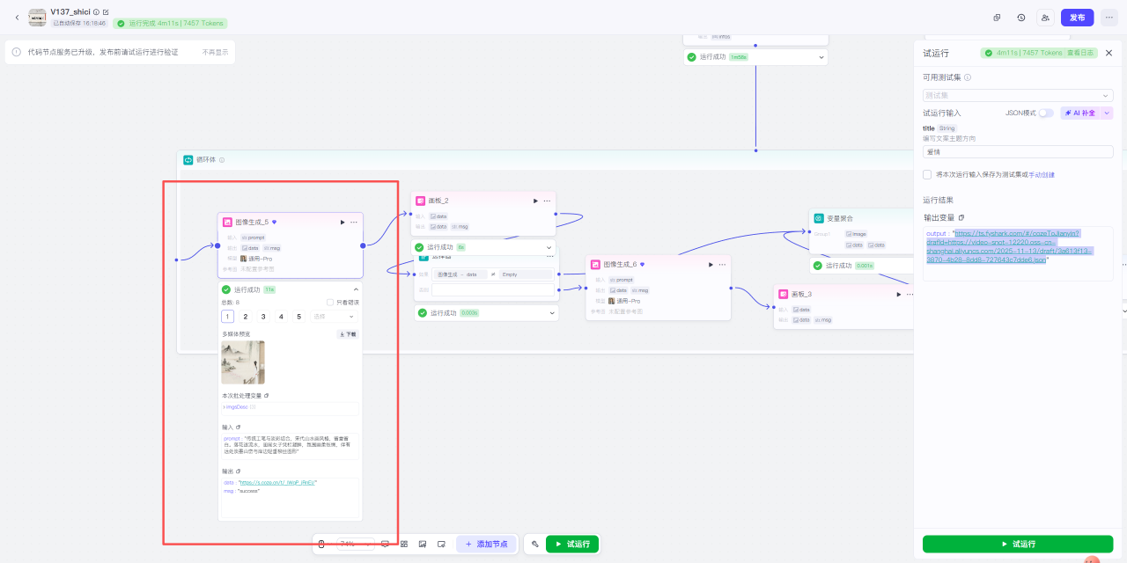The width and height of the screenshot is (1127, 563).
Task: Select page 3 in batch results
Action: click(263, 317)
